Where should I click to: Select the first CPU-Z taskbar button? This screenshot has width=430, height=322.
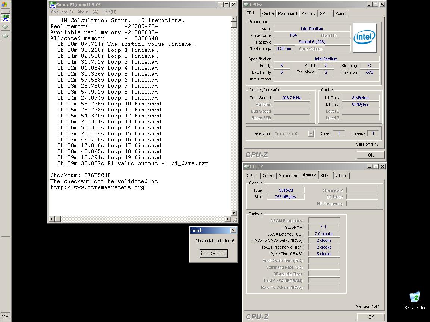click(6, 27)
